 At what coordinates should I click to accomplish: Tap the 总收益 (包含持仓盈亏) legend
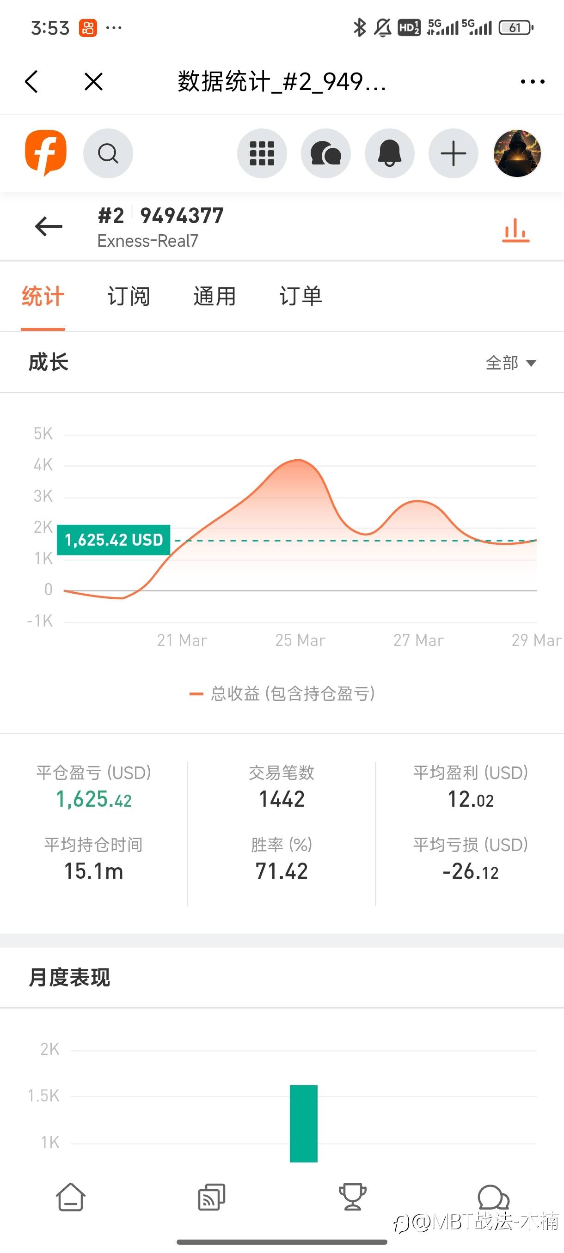tap(282, 693)
